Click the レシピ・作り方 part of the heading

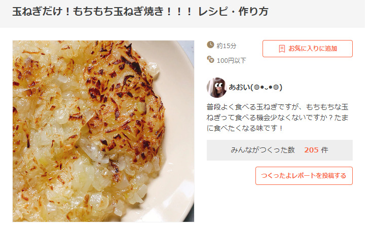click(x=233, y=12)
